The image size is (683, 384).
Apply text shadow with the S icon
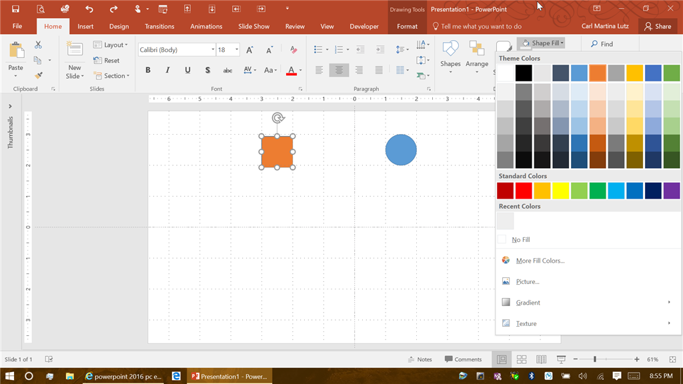[207, 70]
